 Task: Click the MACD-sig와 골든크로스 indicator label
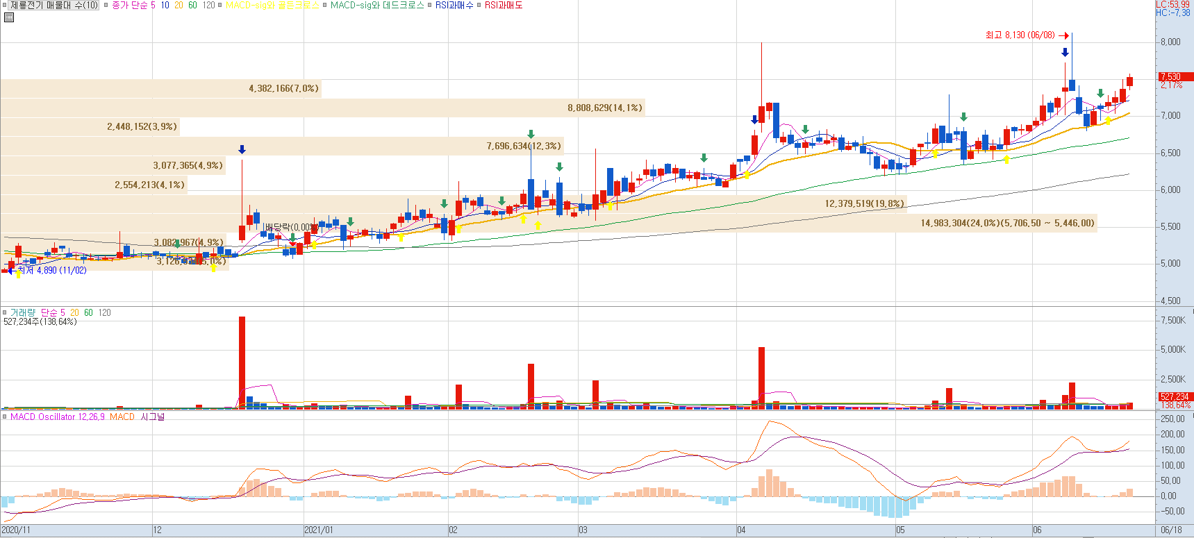point(272,5)
